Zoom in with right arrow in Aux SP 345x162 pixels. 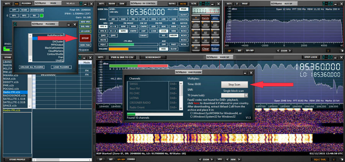click(290, 51)
